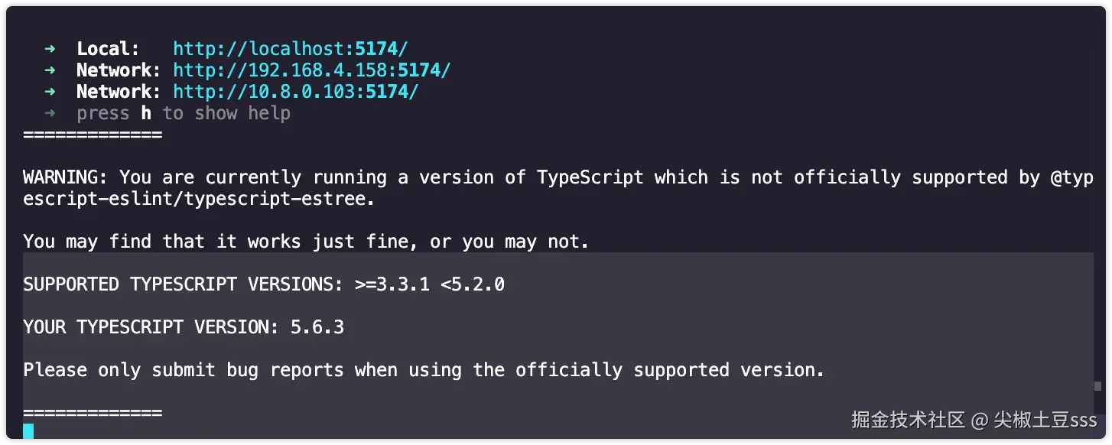Click the "You may find that it works" line
1112x445 pixels.
(x=306, y=242)
